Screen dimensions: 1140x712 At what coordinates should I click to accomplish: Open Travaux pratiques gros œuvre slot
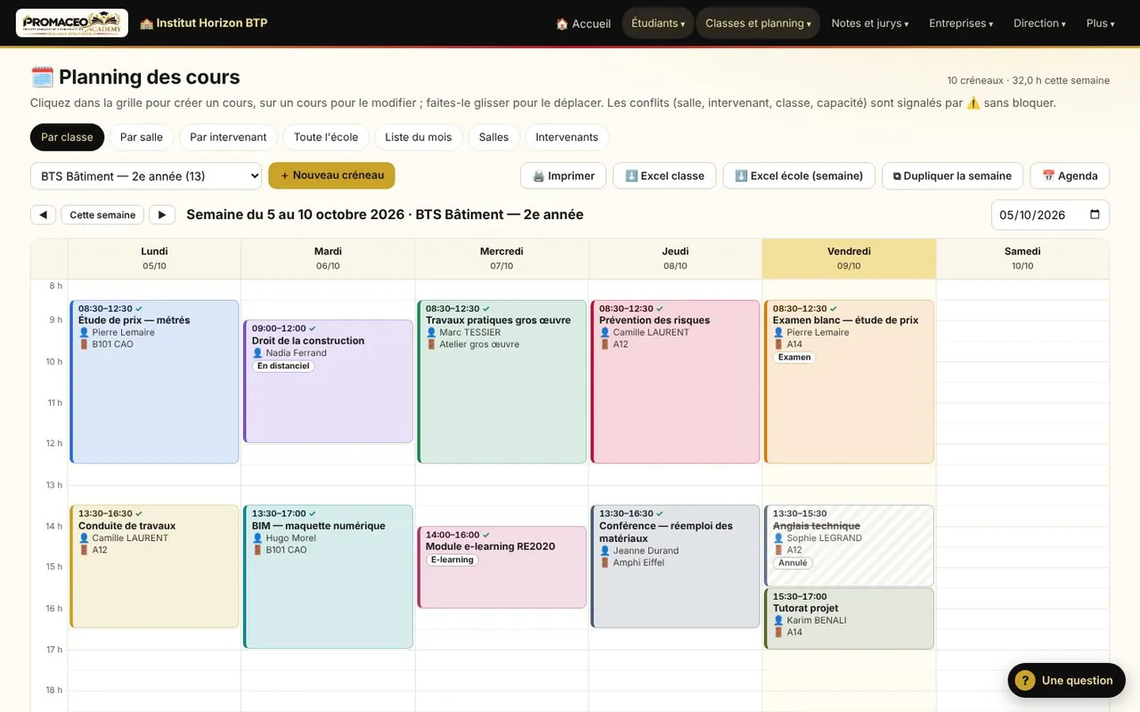click(501, 382)
